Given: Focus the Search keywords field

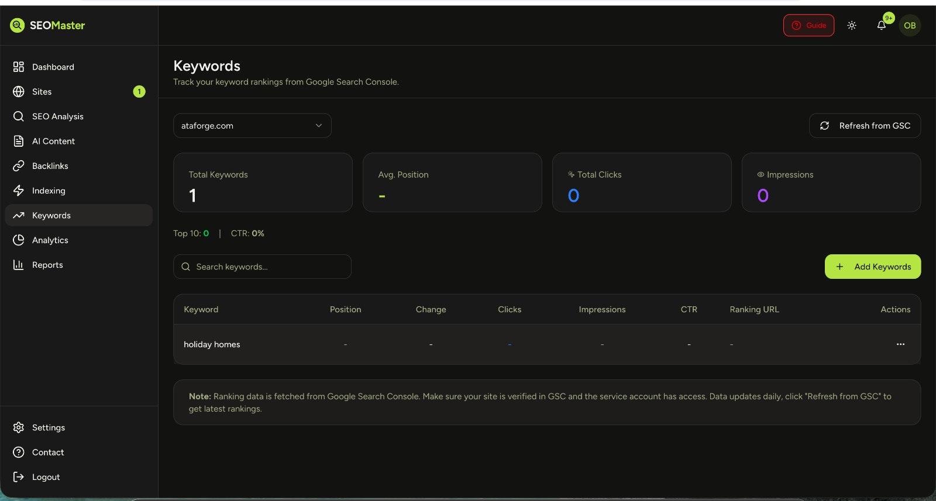Looking at the screenshot, I should pos(262,267).
